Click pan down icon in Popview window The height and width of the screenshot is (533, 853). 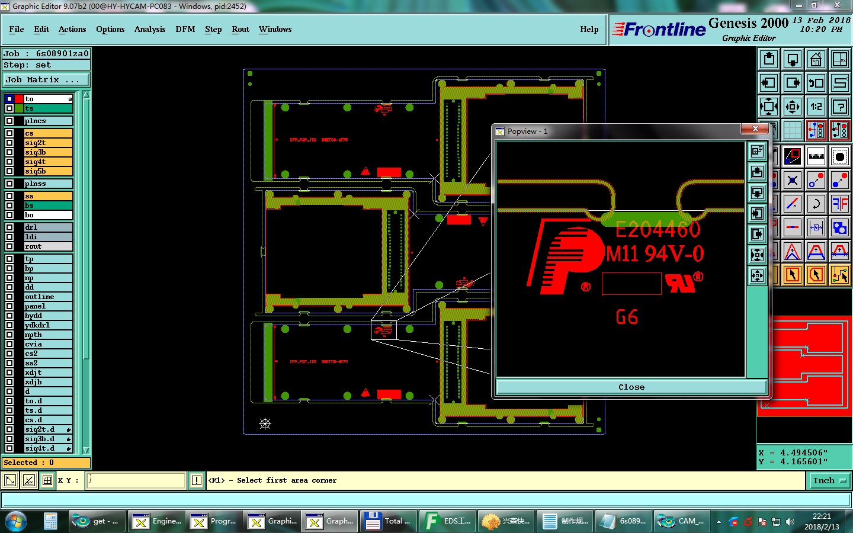click(x=758, y=193)
